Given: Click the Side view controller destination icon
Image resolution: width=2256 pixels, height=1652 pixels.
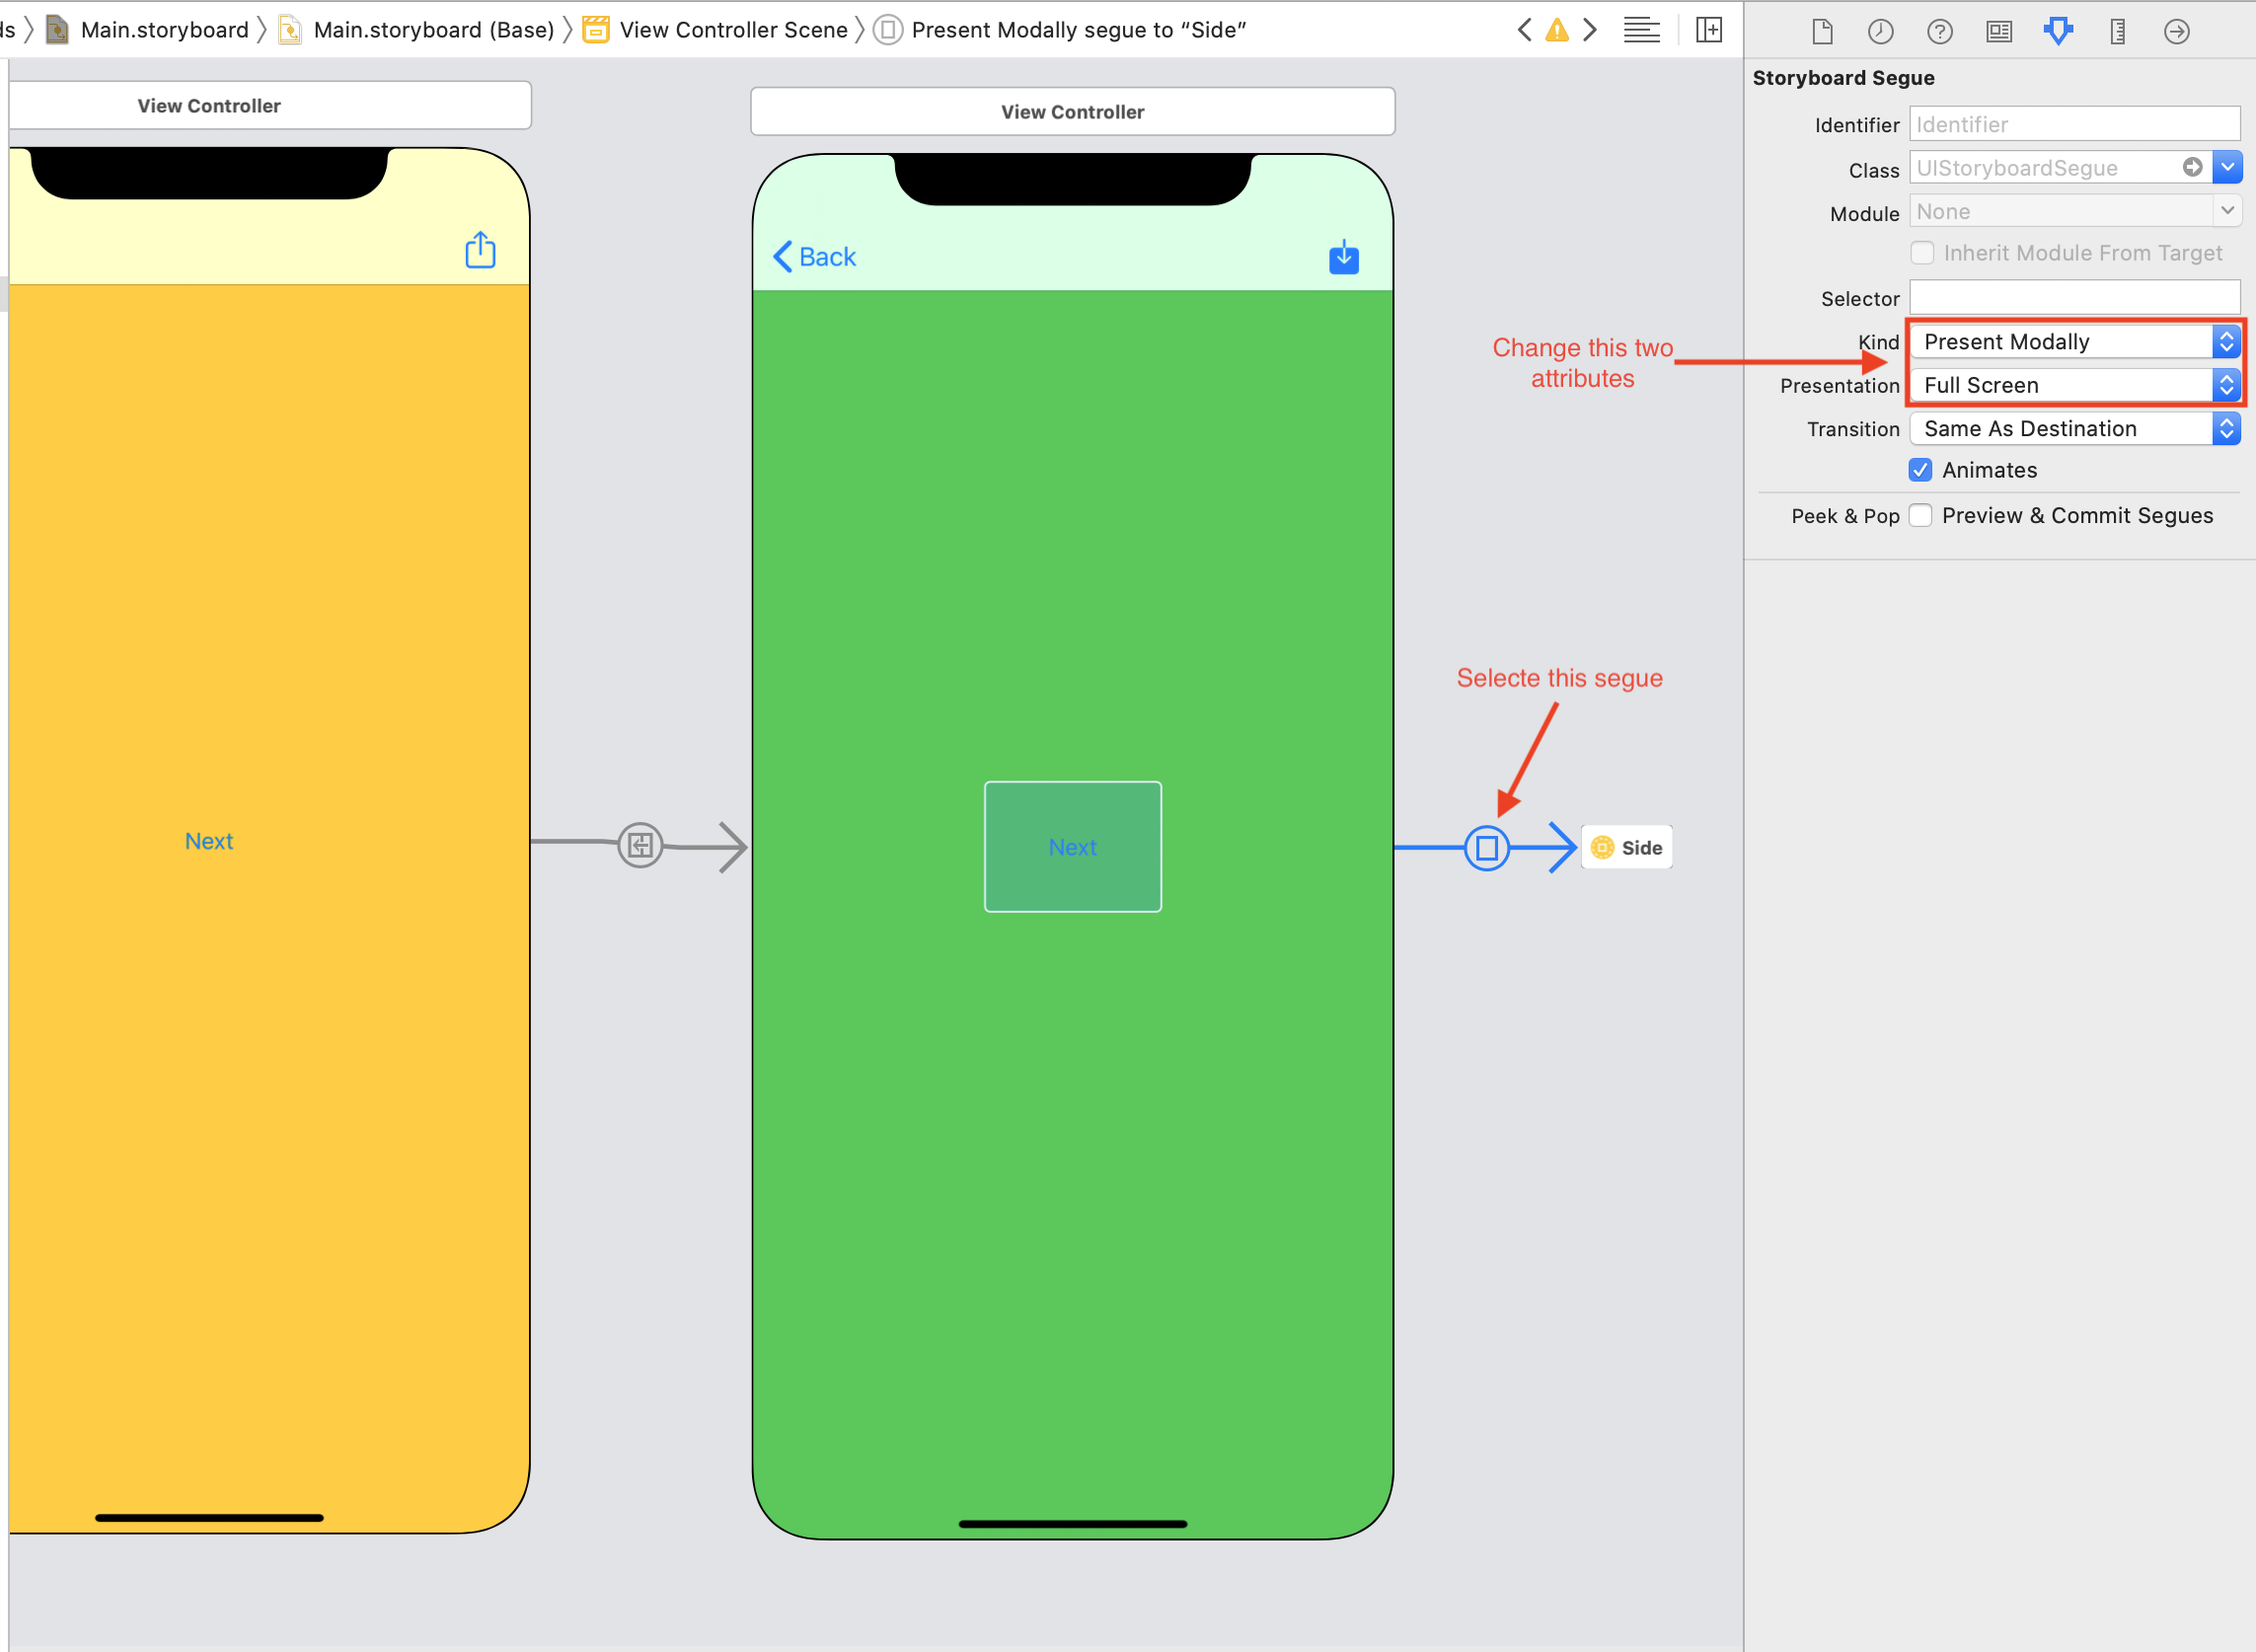Looking at the screenshot, I should (x=1605, y=848).
